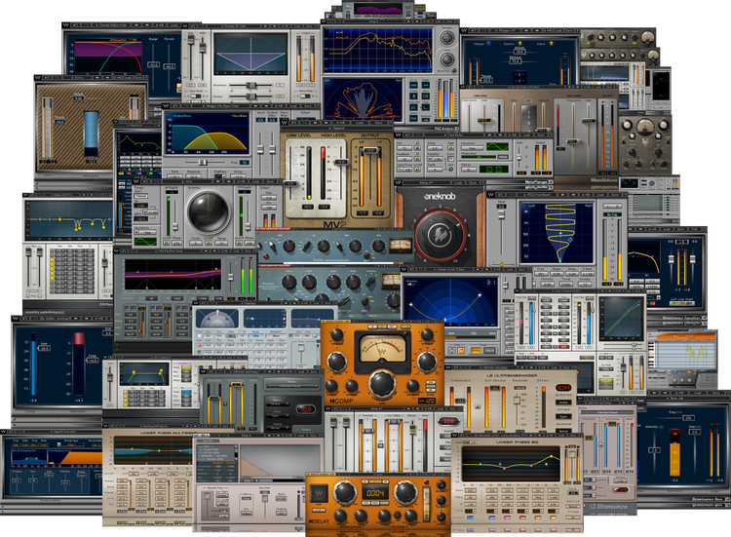Open the Dither dropdown on L2 Ultramaximizer

coord(563,416)
